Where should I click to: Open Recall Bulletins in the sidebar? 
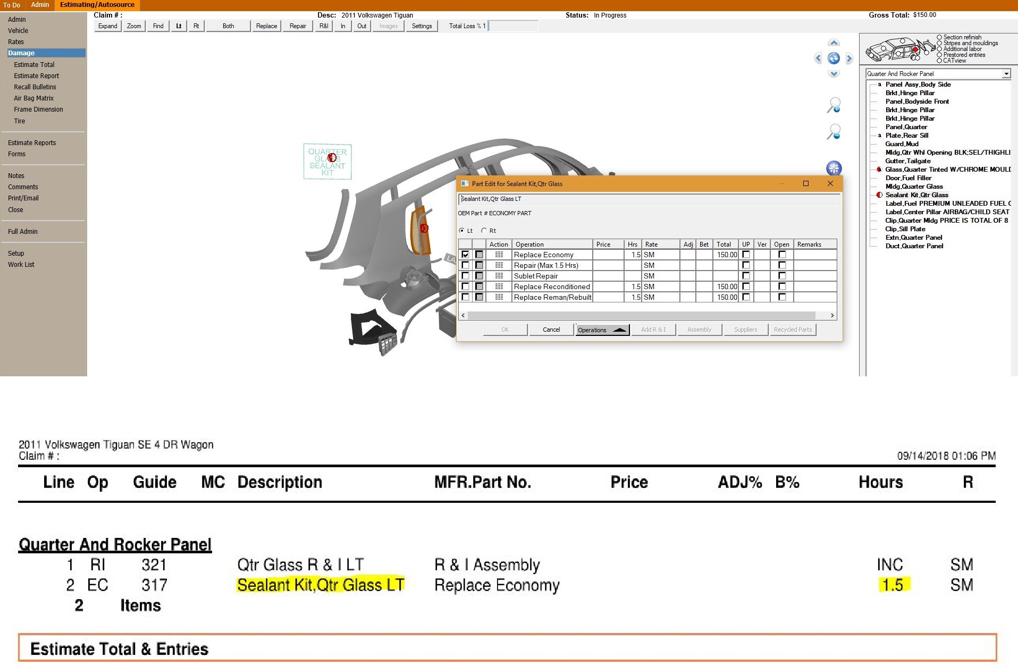35,87
